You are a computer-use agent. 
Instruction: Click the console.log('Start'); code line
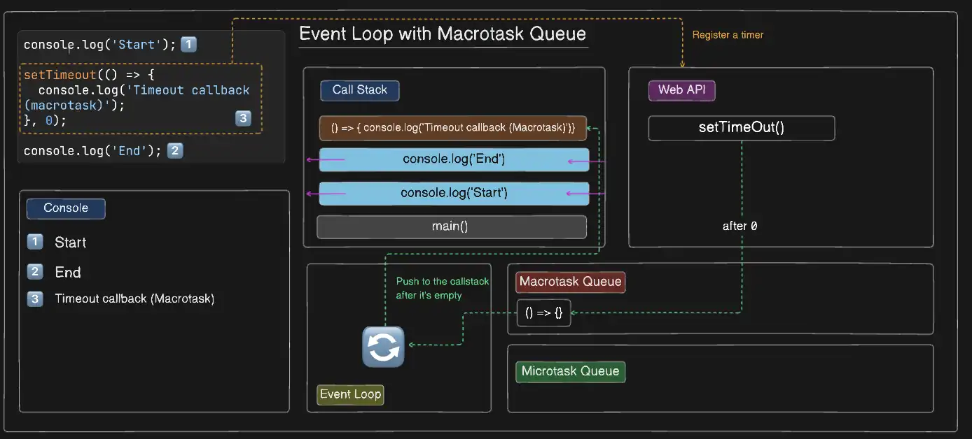pyautogui.click(x=99, y=45)
